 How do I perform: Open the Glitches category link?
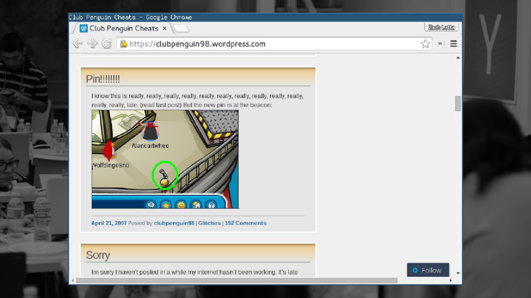[x=209, y=223]
